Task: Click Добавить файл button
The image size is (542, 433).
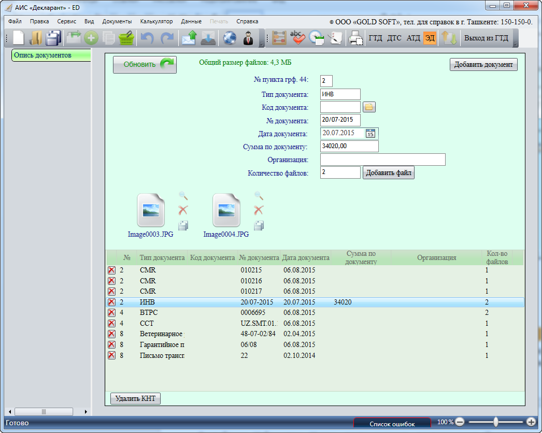Action: [x=389, y=173]
